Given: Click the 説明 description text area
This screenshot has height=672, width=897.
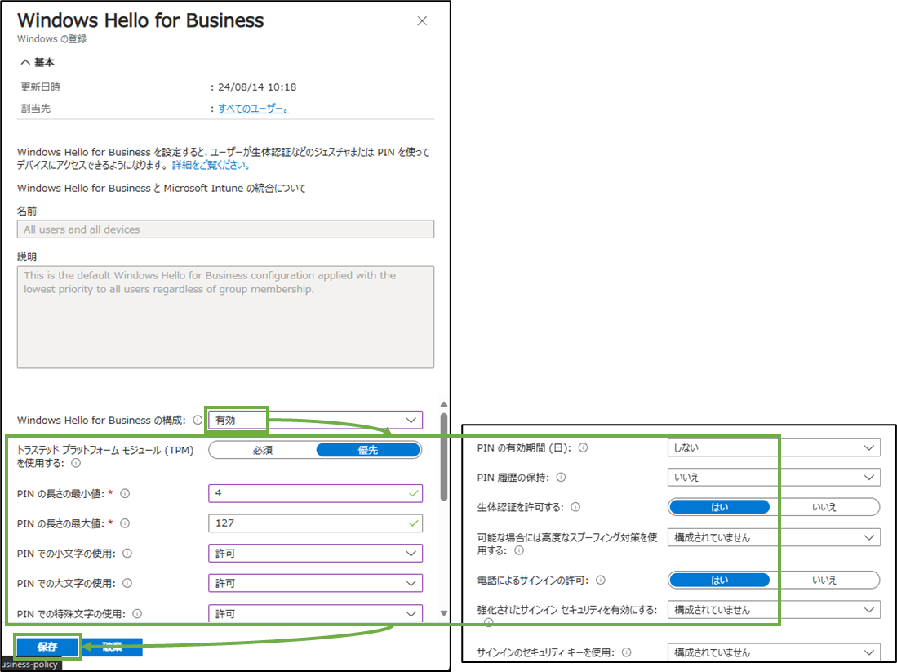Looking at the screenshot, I should click(x=225, y=317).
